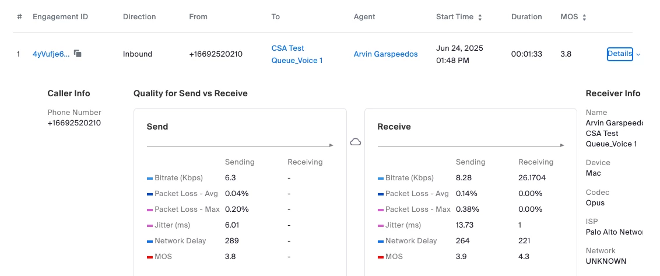The height and width of the screenshot is (276, 660).
Task: Sort by Start Time using sort arrows
Action: click(480, 18)
